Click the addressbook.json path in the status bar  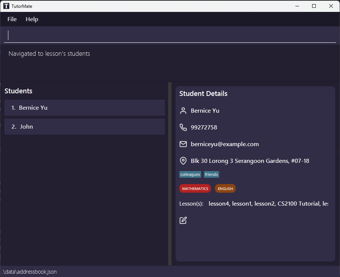pyautogui.click(x=29, y=272)
